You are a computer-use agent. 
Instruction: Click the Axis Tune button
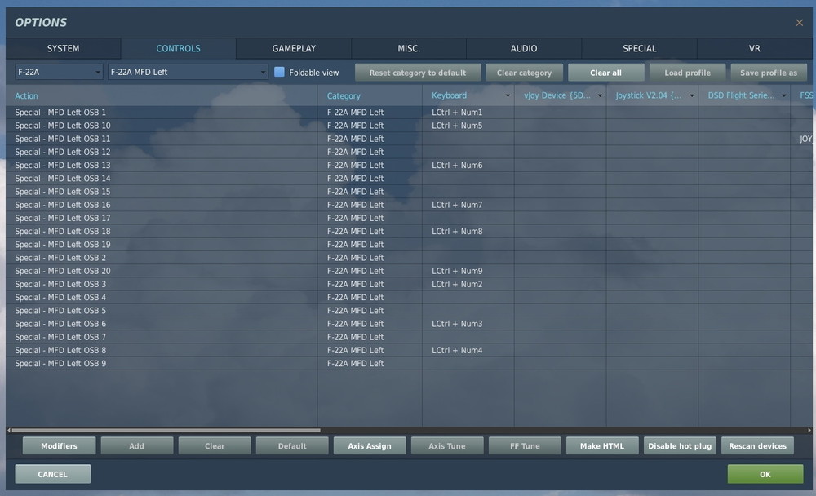coord(447,445)
